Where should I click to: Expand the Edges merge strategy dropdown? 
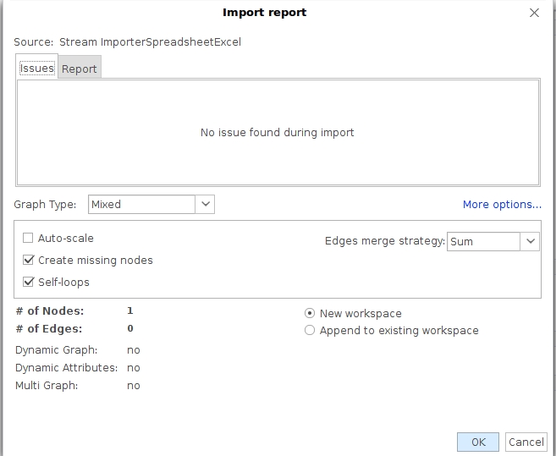pos(531,241)
